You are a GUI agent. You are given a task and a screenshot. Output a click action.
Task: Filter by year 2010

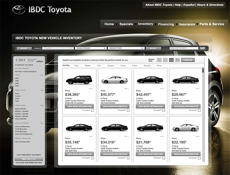tap(17, 78)
